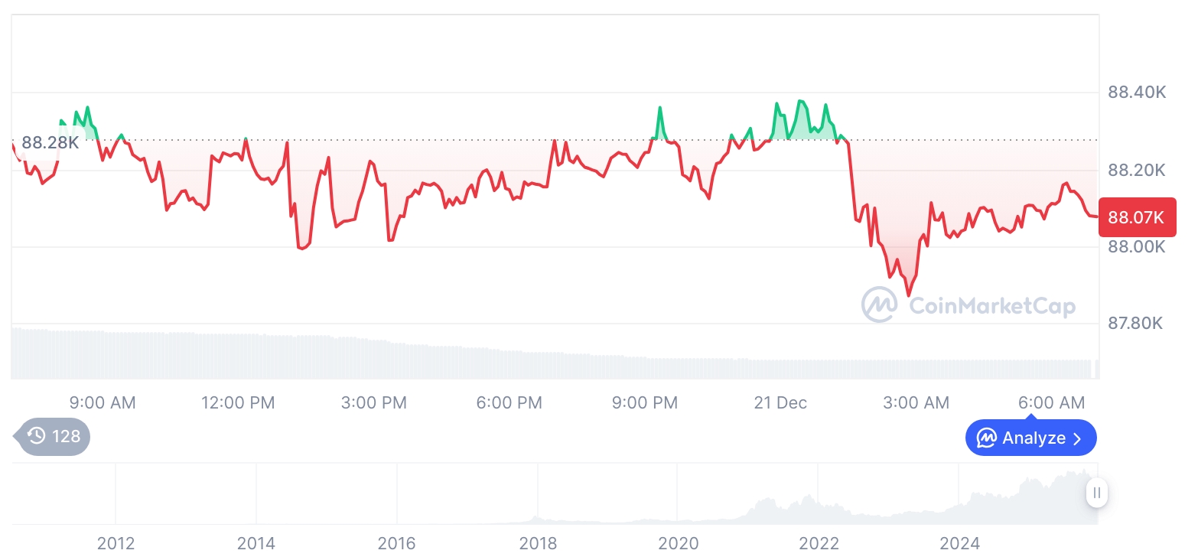This screenshot has height=560, width=1198.
Task: Click the history clock icon beside 128
Action: coord(37,437)
